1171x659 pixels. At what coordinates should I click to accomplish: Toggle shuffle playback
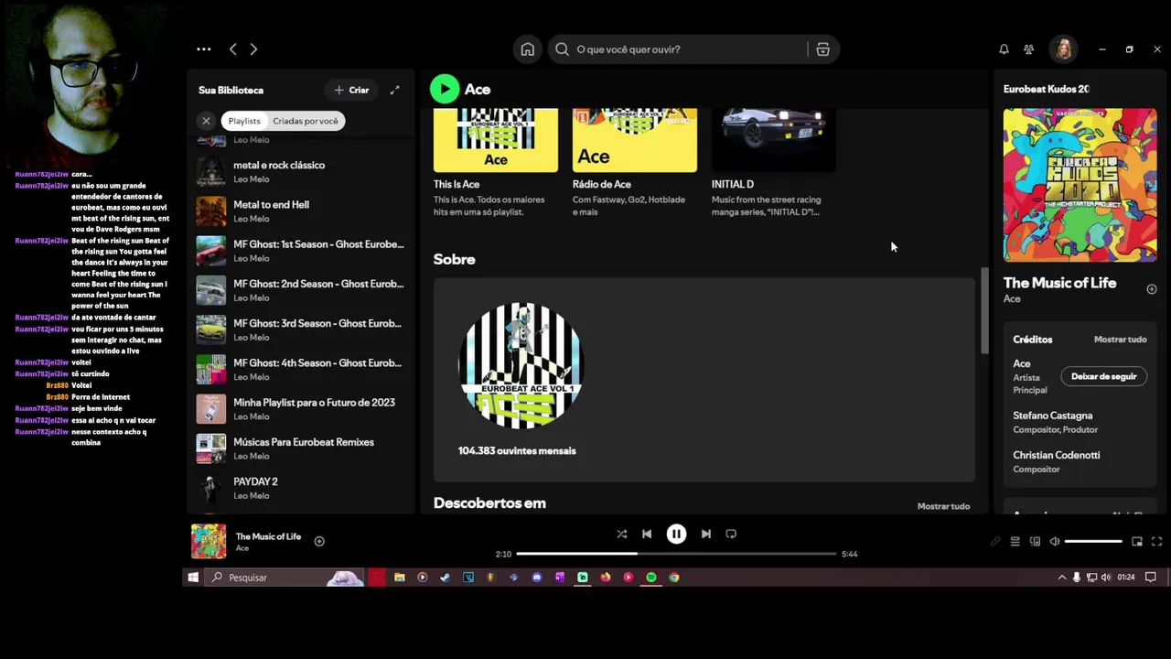(621, 534)
